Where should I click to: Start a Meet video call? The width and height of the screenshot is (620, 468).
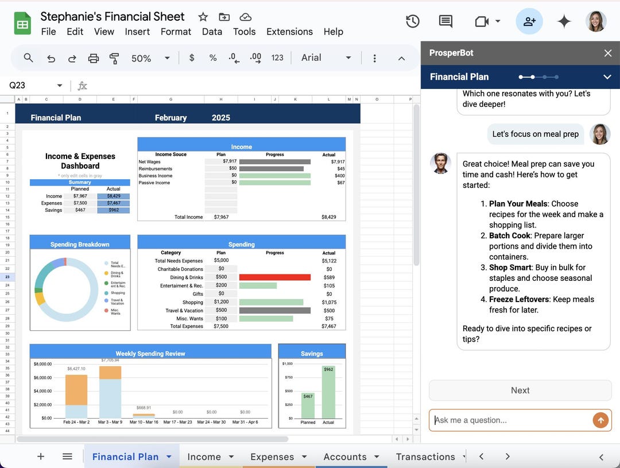482,21
